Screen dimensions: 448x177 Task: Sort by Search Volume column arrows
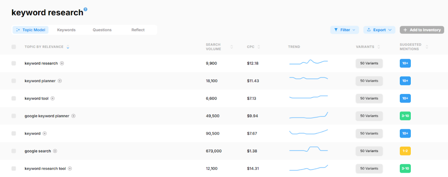(231, 47)
